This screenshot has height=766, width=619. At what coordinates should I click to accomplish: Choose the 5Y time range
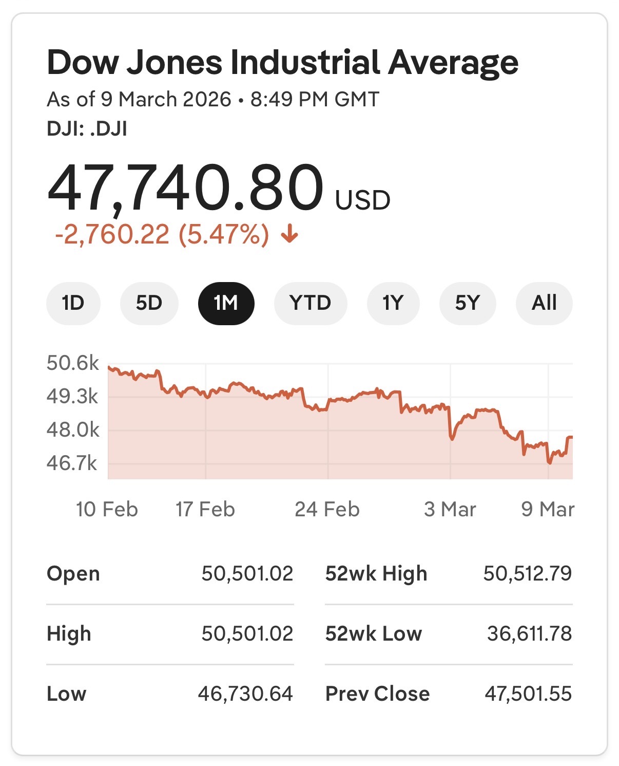pos(467,303)
